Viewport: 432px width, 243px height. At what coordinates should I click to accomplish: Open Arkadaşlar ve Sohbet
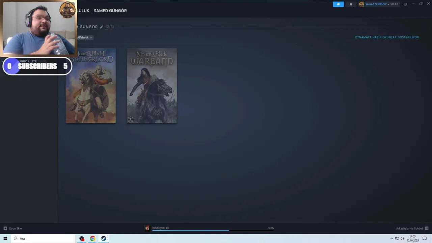click(x=409, y=228)
